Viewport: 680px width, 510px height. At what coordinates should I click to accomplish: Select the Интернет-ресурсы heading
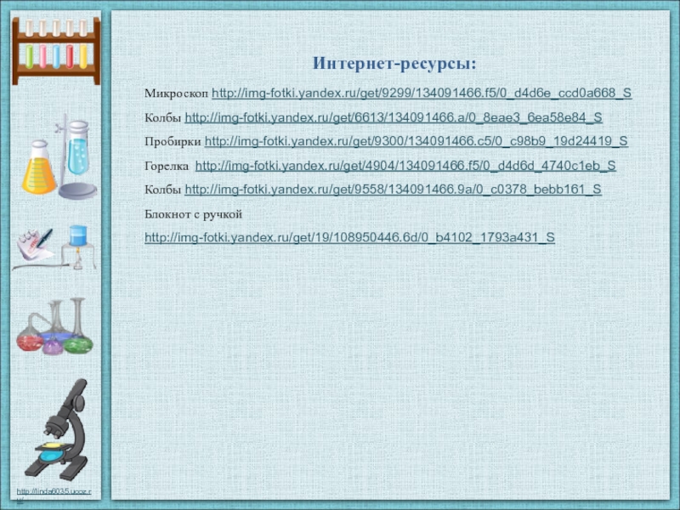[394, 64]
